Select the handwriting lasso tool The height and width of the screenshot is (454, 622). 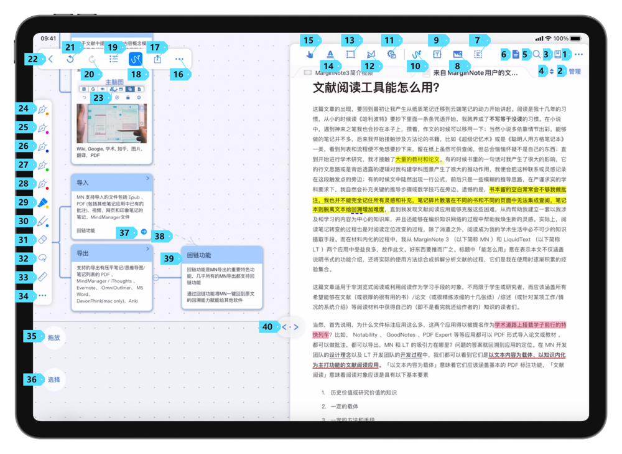[x=43, y=258]
